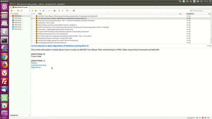This screenshot has height=119, width=212.
Task: Toggle read dot for 'Entity Framework Core 2' row
Action: pyautogui.click(x=34, y=34)
